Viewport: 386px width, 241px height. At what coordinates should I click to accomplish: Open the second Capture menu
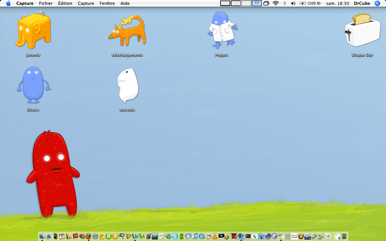point(86,3)
